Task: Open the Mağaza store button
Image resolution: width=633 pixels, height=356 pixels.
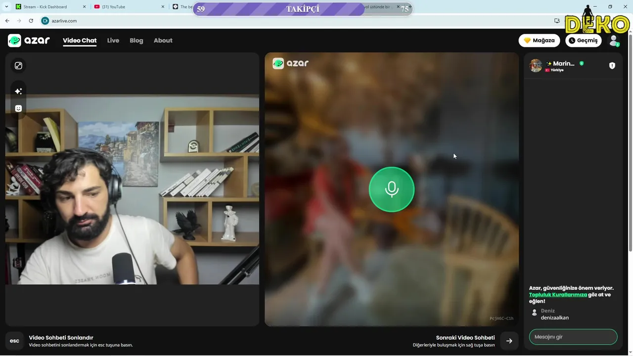Action: coord(539,41)
